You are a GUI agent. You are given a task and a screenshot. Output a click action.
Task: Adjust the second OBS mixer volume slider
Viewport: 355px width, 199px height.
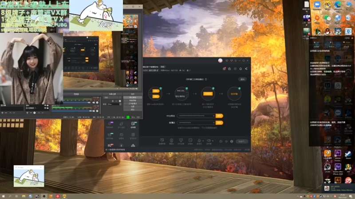coord(71,111)
